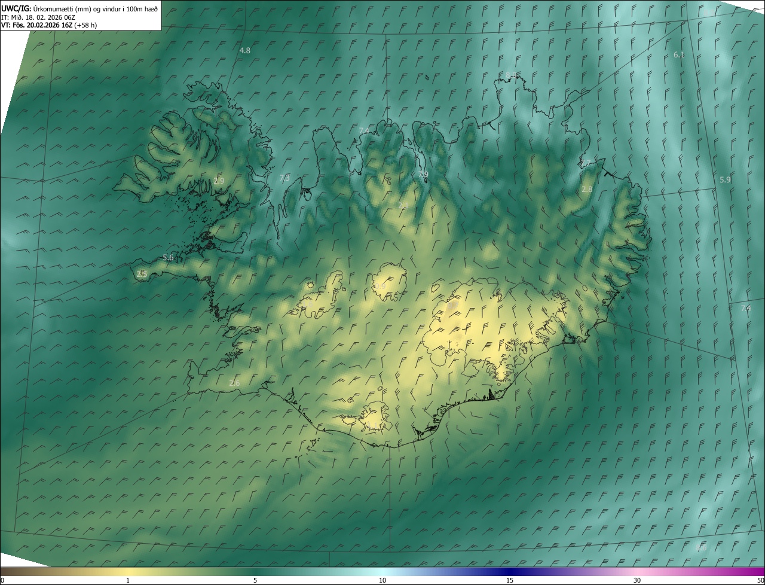Click the valid time 'VT: Fös. 20.02.2026 16Z (+58 h)'
765x585 pixels.
(49, 25)
